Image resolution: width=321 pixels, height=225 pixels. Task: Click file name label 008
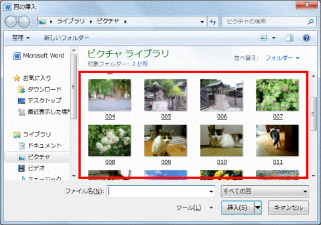(x=110, y=162)
